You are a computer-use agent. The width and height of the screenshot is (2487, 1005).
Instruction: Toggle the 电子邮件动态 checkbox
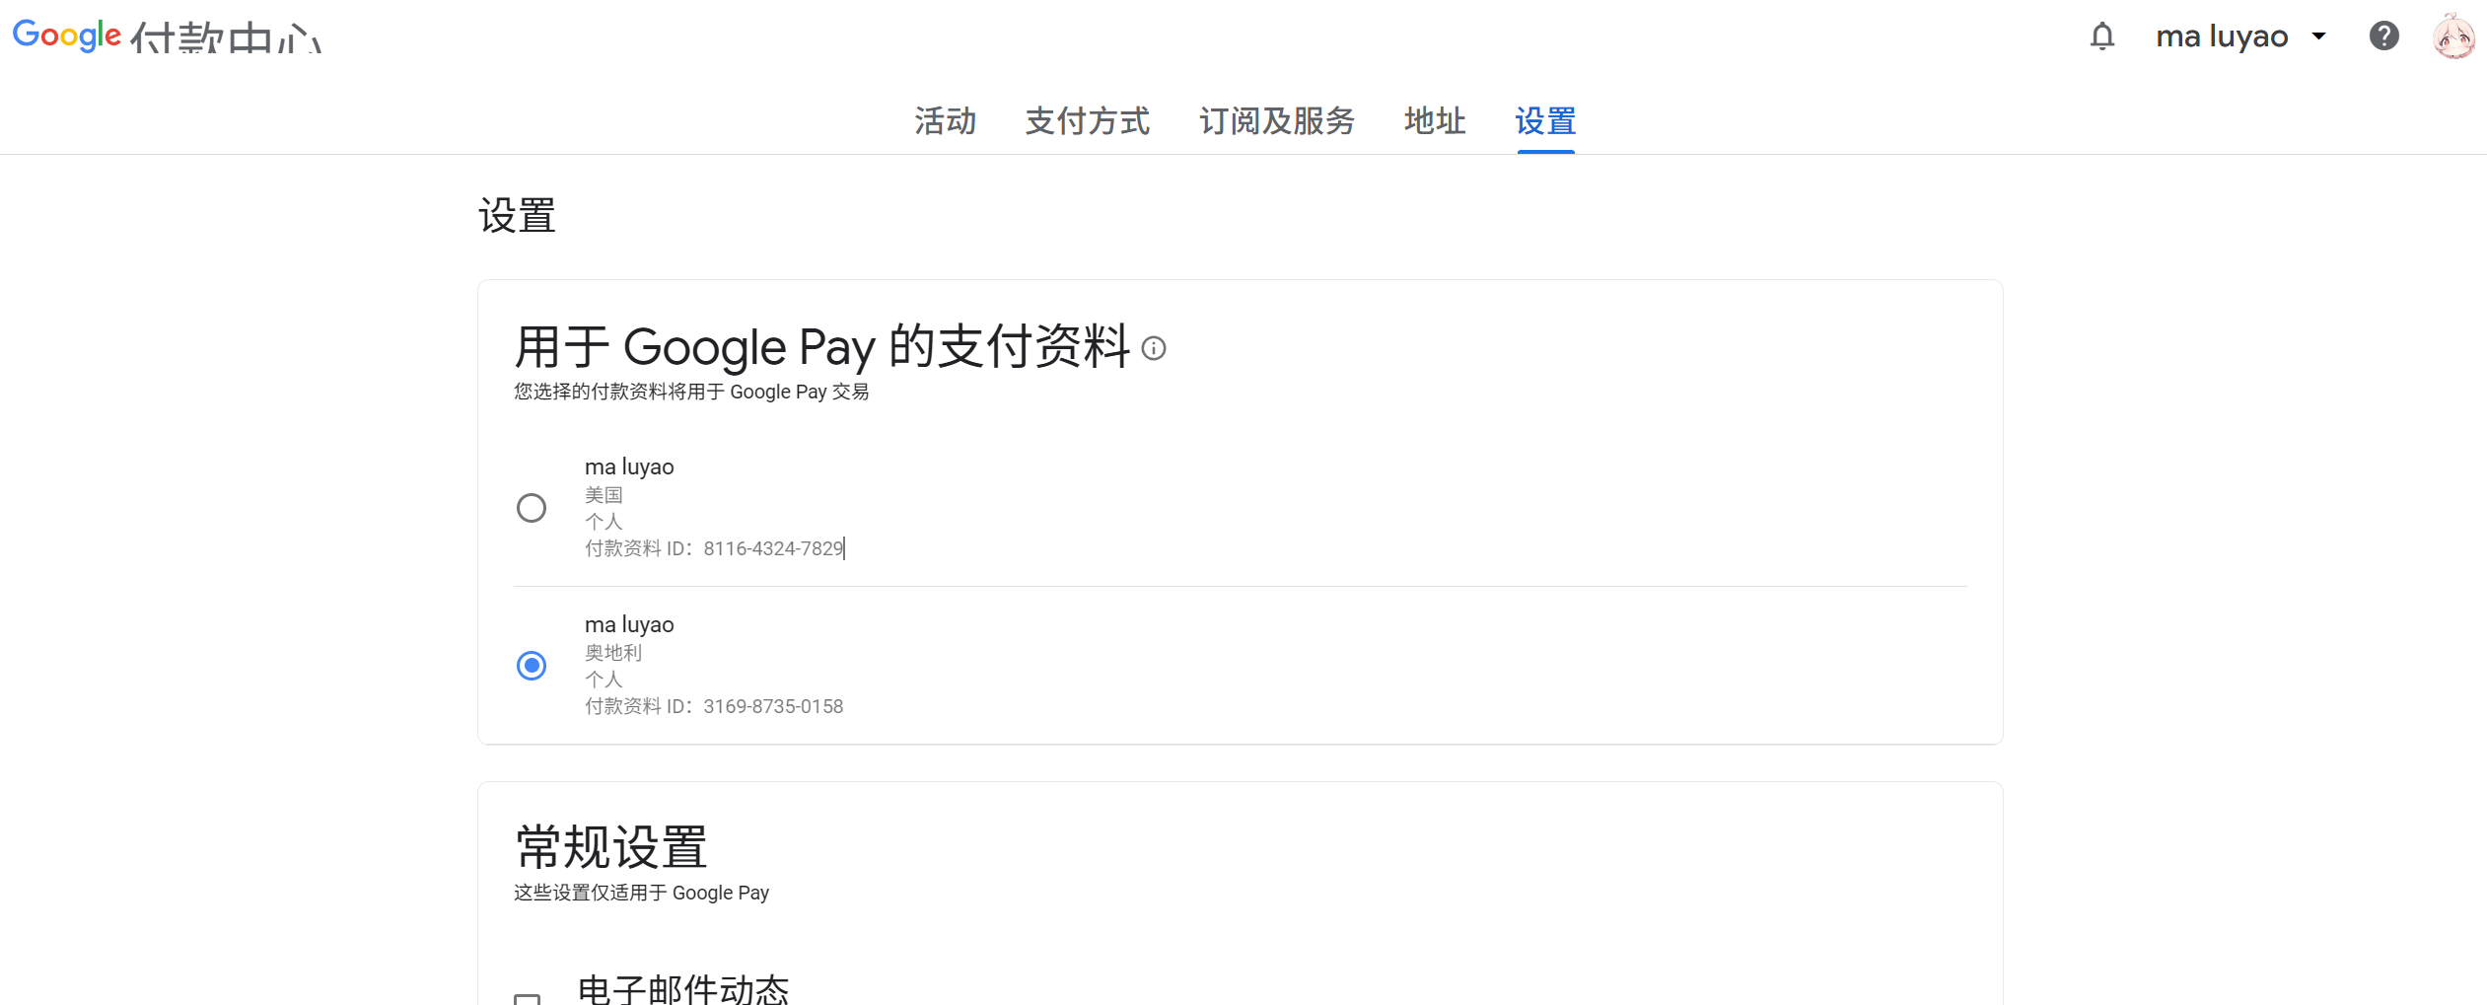(x=528, y=999)
